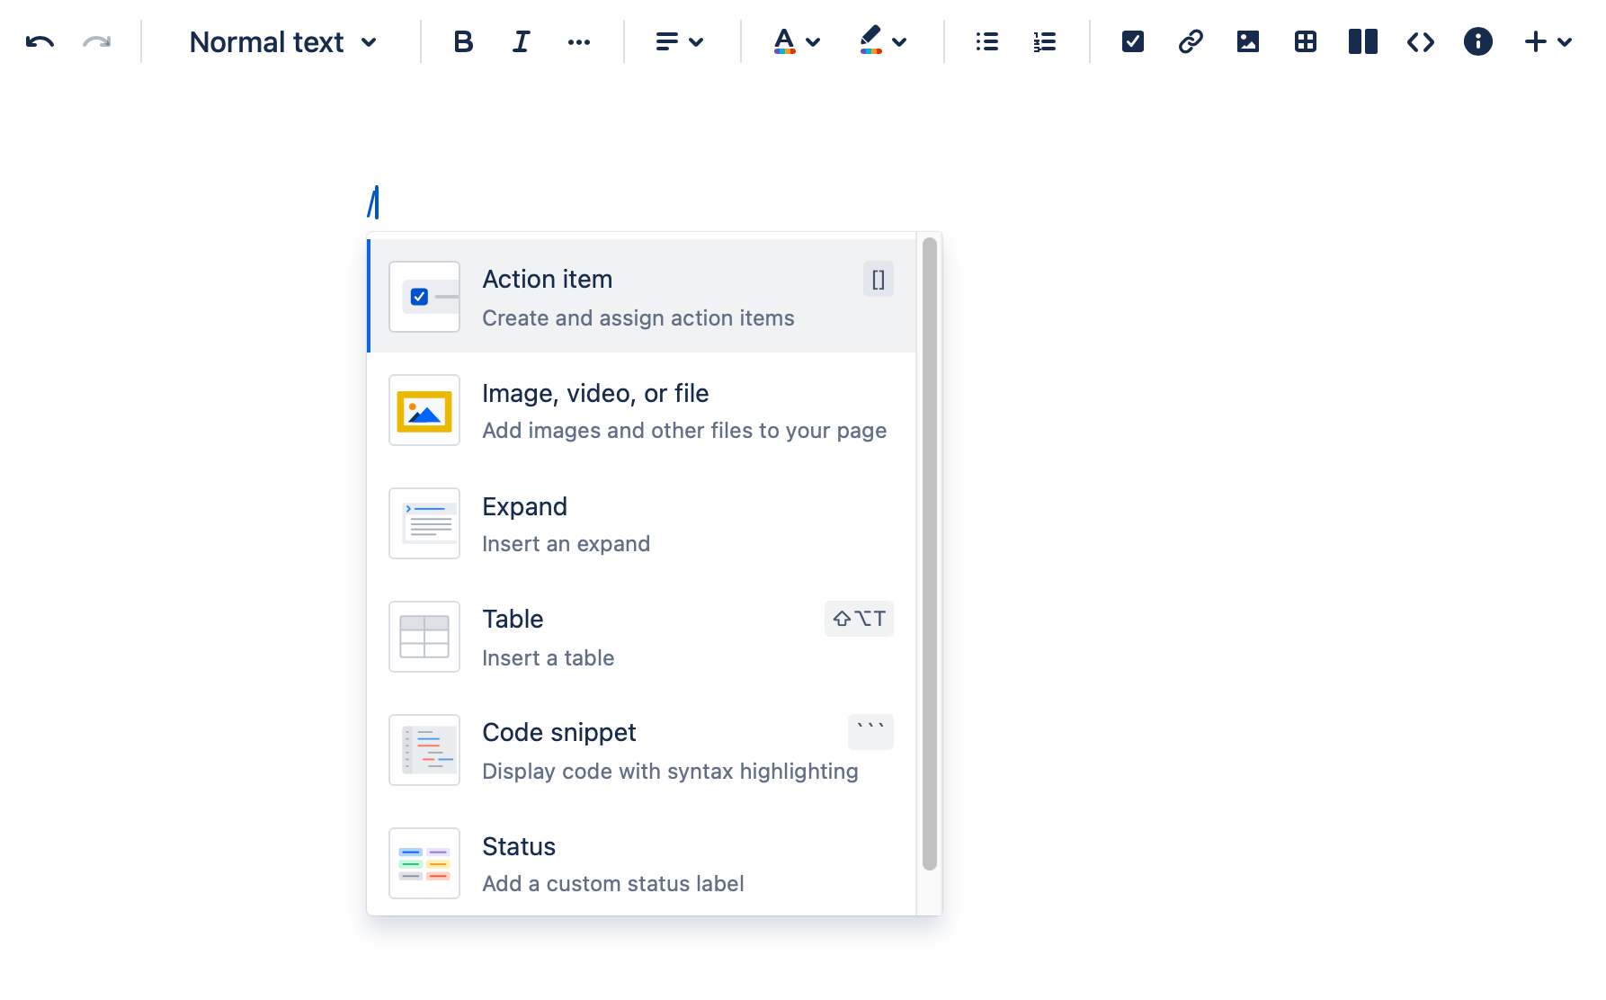This screenshot has height=1000, width=1606.
Task: Click the slash menu vertical scrollbar
Action: click(930, 554)
